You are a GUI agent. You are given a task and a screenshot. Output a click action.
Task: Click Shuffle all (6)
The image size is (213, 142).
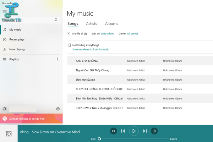pos(77,33)
